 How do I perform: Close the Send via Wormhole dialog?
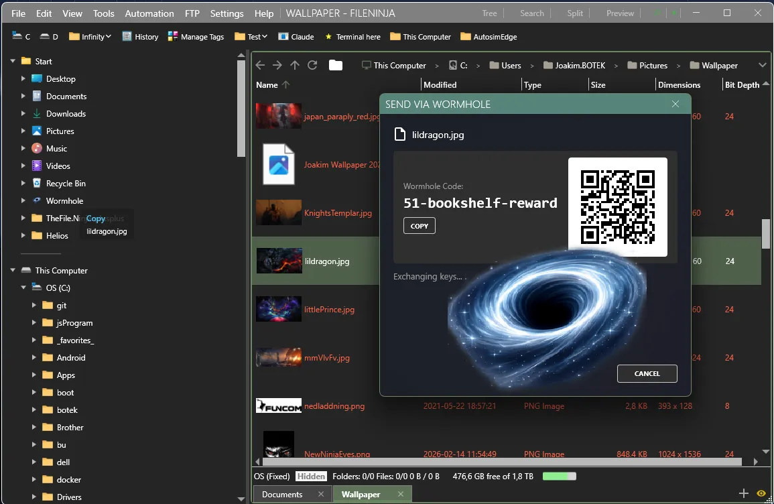click(x=675, y=104)
